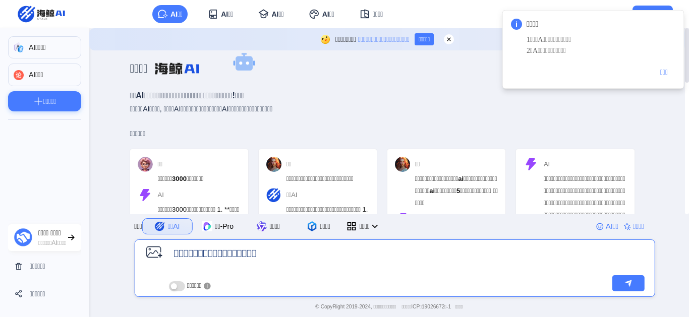Click the purple lightning AI icon in the first card
689x317 pixels.
tap(145, 195)
